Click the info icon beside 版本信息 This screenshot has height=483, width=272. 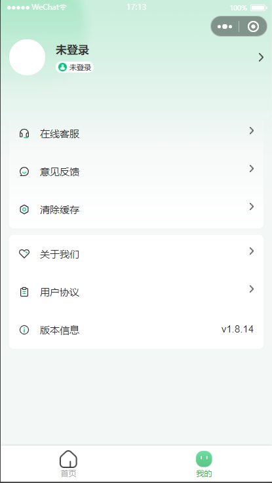click(24, 330)
